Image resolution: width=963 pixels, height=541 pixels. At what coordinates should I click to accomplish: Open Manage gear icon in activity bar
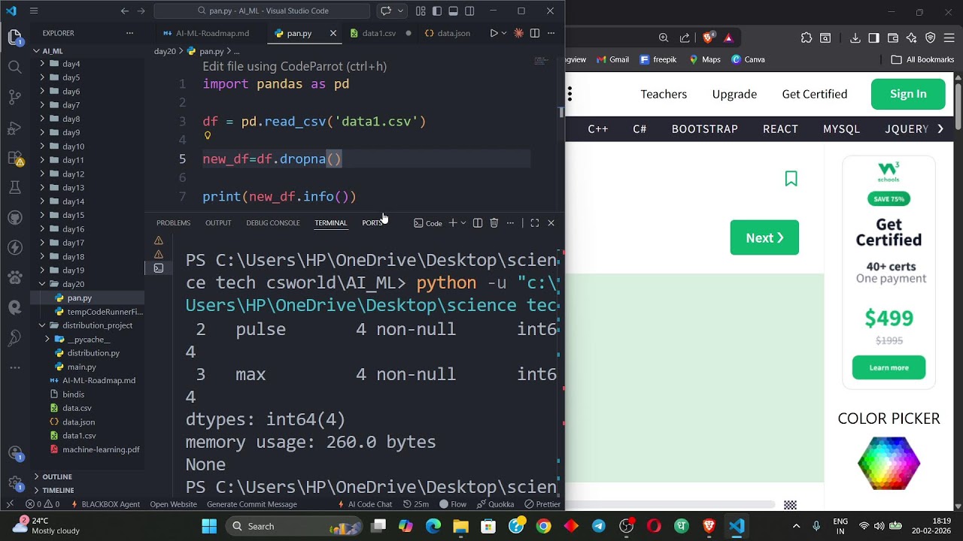(x=14, y=482)
